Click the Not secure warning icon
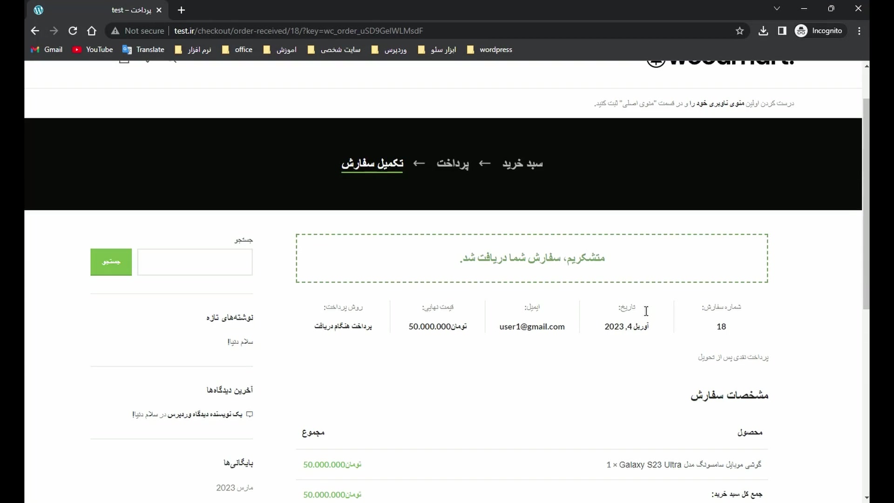The image size is (894, 503). click(115, 31)
